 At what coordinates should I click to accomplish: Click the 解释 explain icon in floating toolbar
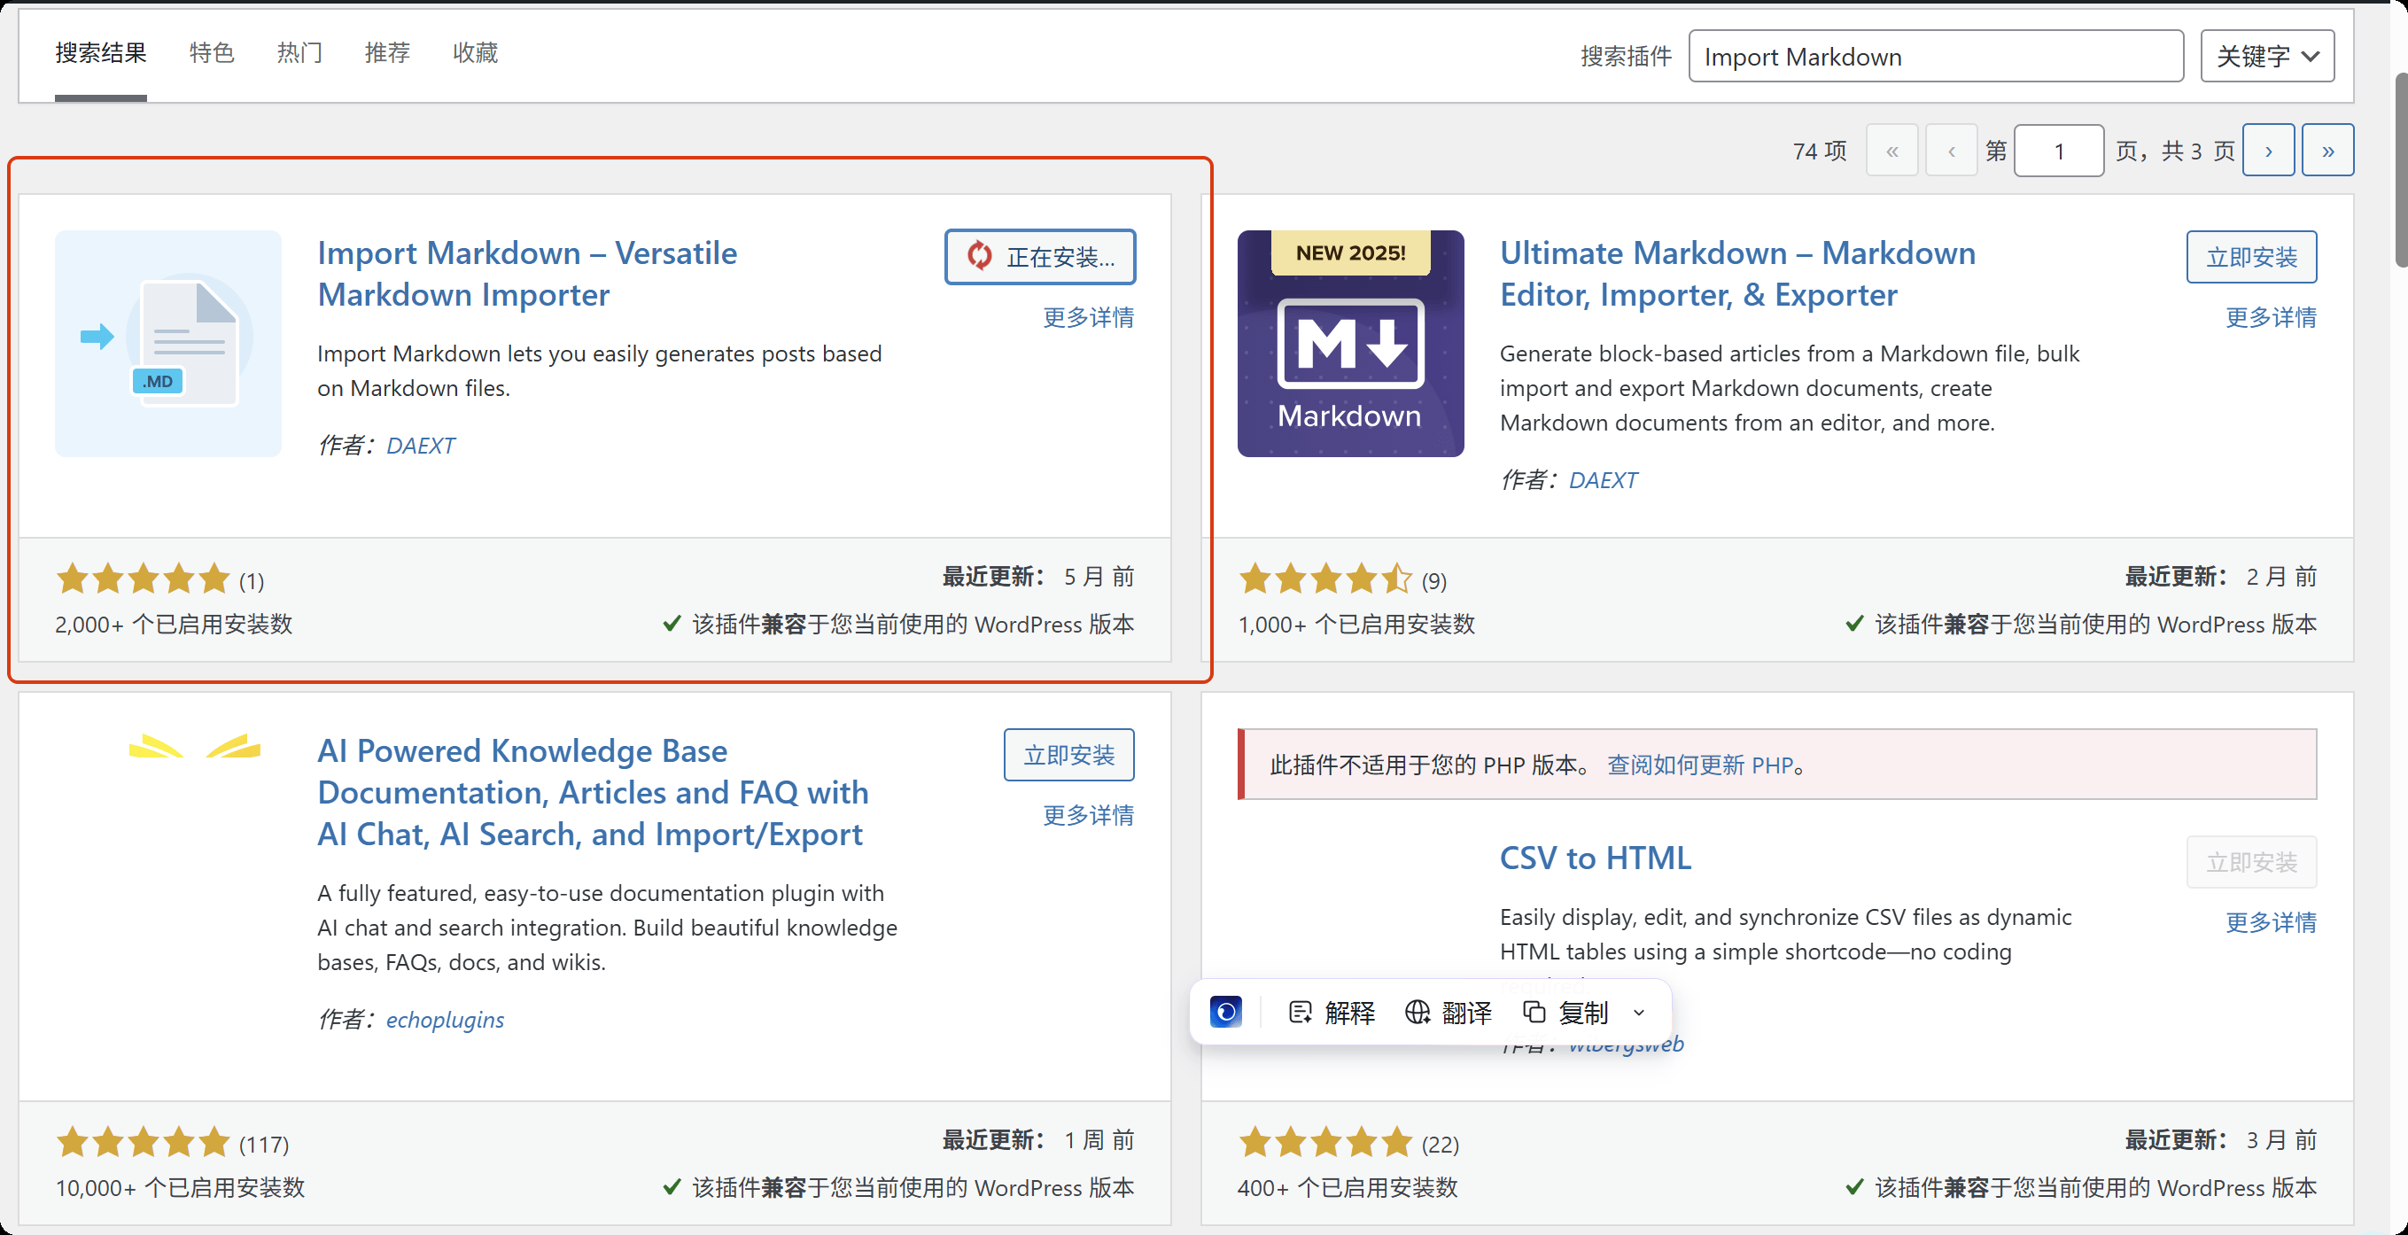(x=1301, y=1012)
